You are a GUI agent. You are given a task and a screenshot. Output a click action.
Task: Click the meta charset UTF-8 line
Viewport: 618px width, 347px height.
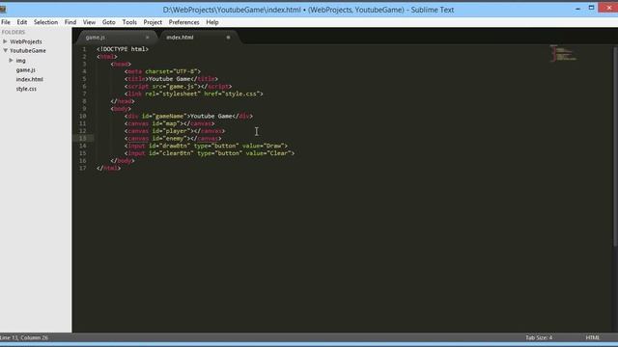point(163,71)
